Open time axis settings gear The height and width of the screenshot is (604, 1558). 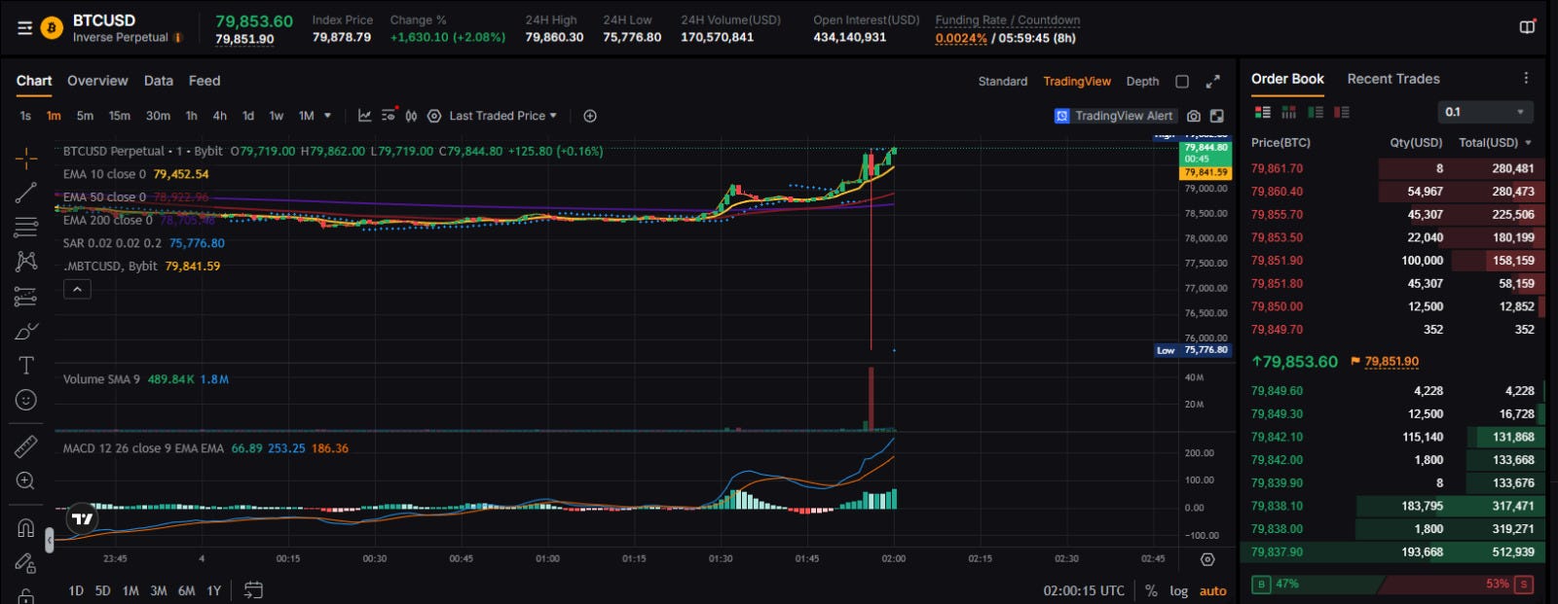1207,559
